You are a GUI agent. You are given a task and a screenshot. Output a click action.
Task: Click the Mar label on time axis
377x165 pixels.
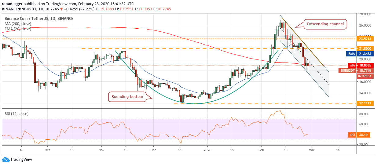coord(312,150)
